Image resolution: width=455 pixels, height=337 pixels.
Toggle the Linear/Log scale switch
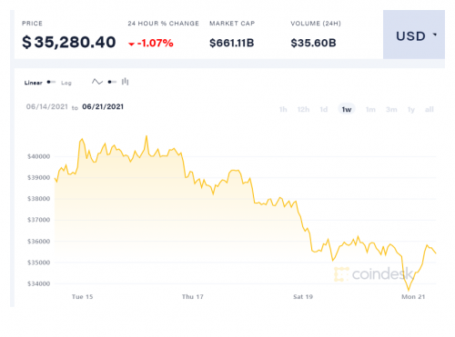pos(51,82)
